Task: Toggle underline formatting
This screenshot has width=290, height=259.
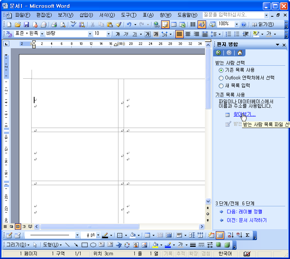Action: pyautogui.click(x=135, y=34)
